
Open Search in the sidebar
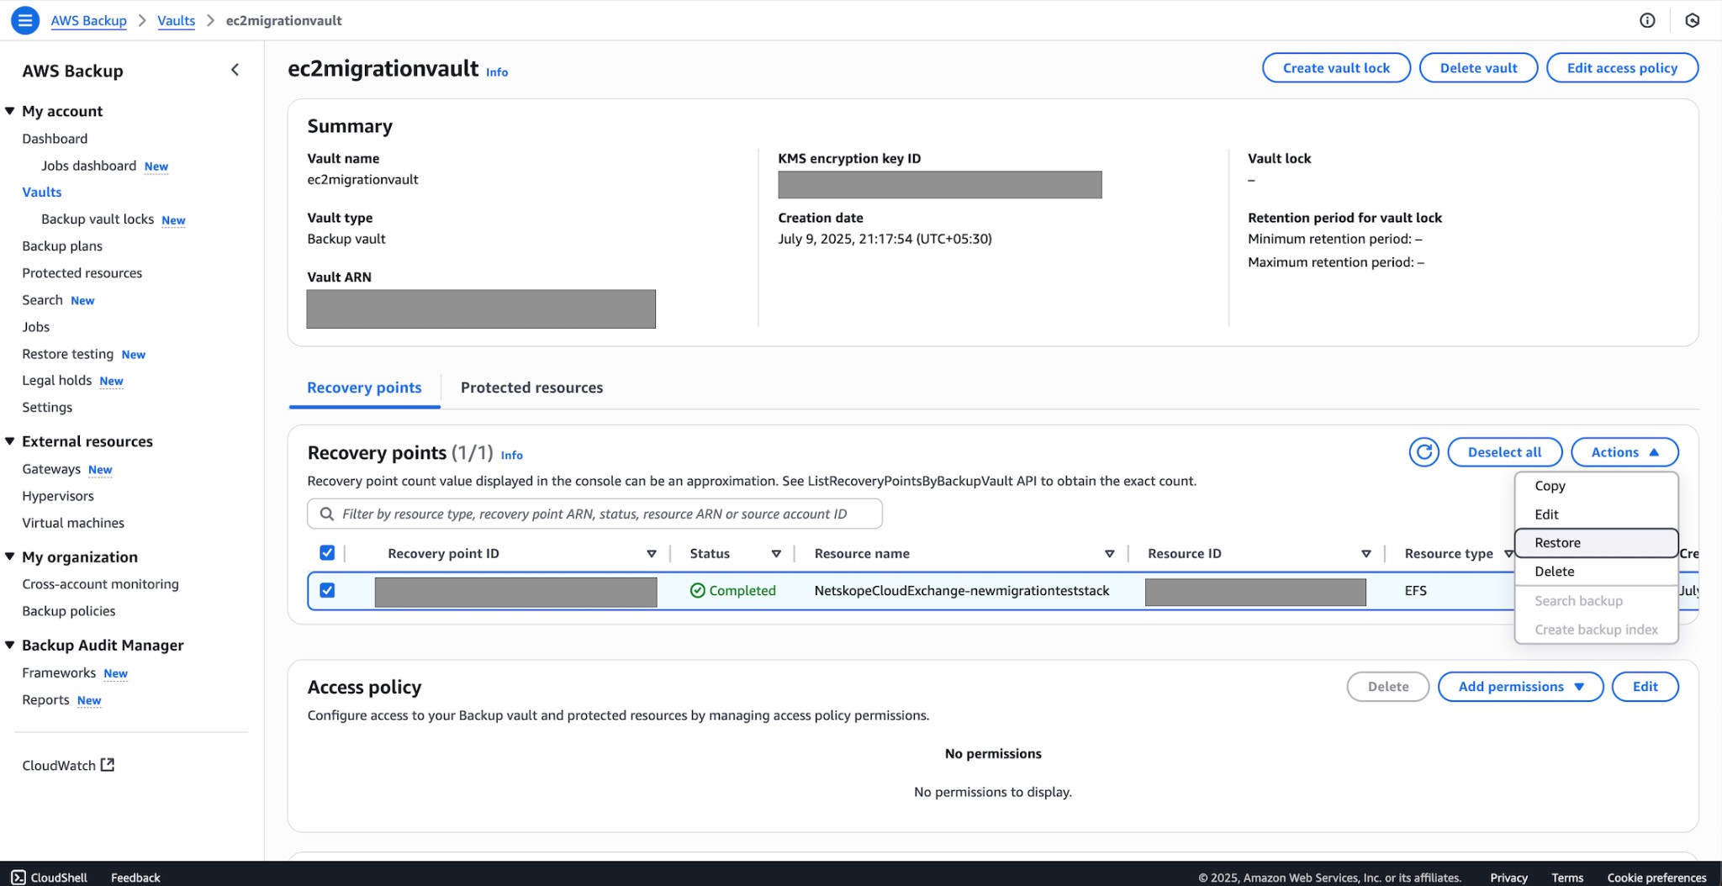pyautogui.click(x=42, y=300)
